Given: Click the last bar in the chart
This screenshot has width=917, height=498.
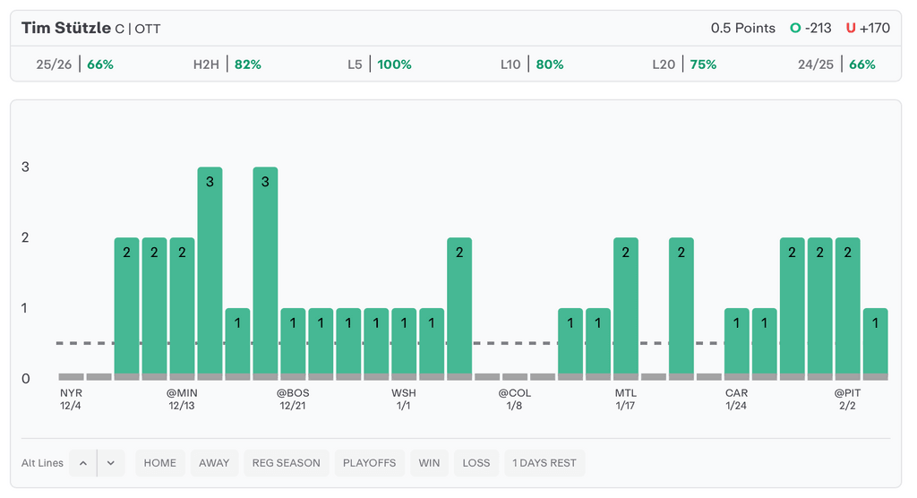Looking at the screenshot, I should pyautogui.click(x=875, y=343).
